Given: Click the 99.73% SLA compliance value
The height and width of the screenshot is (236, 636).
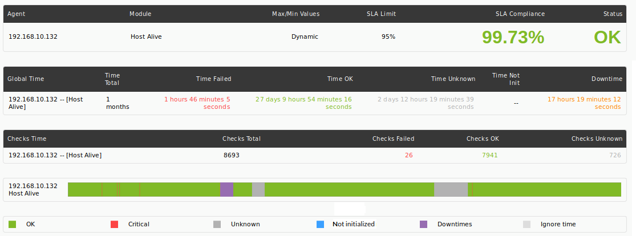Looking at the screenshot, I should (x=513, y=37).
